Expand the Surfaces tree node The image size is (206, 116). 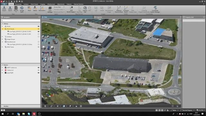tap(2, 37)
